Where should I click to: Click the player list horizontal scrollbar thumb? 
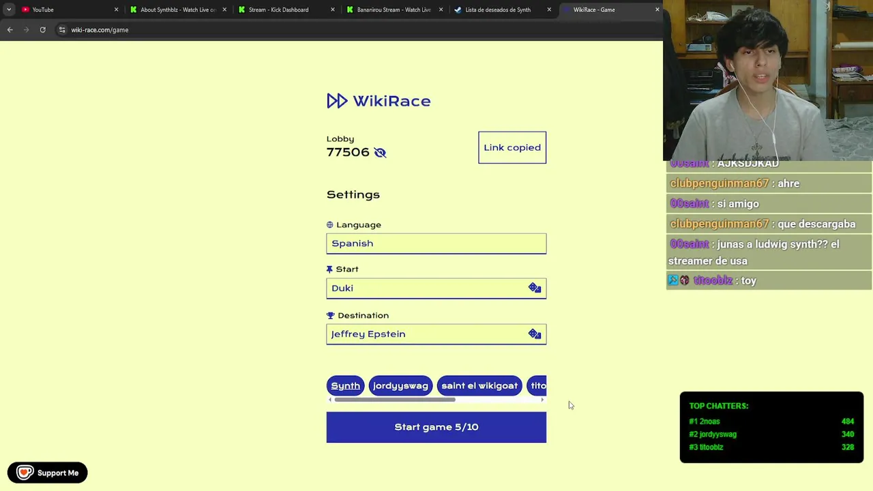tap(395, 400)
